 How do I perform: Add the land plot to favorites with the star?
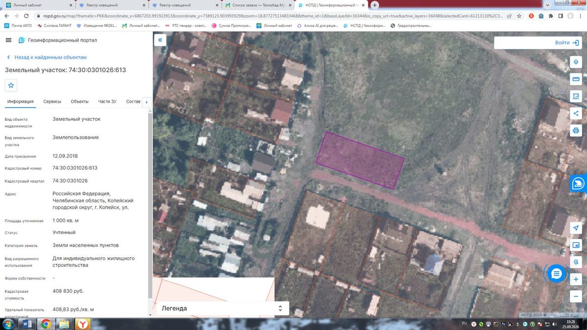(x=11, y=86)
